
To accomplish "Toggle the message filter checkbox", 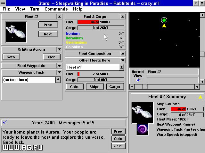I will point(4,122).
